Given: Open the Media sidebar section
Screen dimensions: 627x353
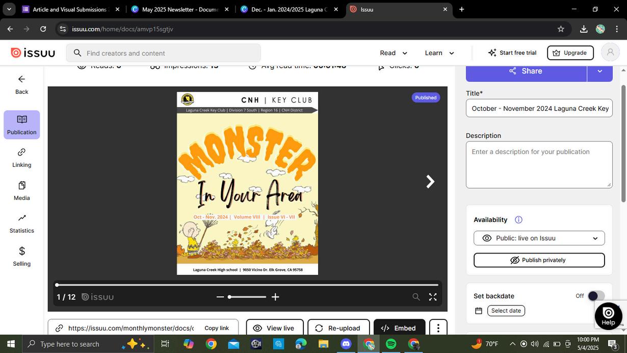Looking at the screenshot, I should click(x=21, y=191).
